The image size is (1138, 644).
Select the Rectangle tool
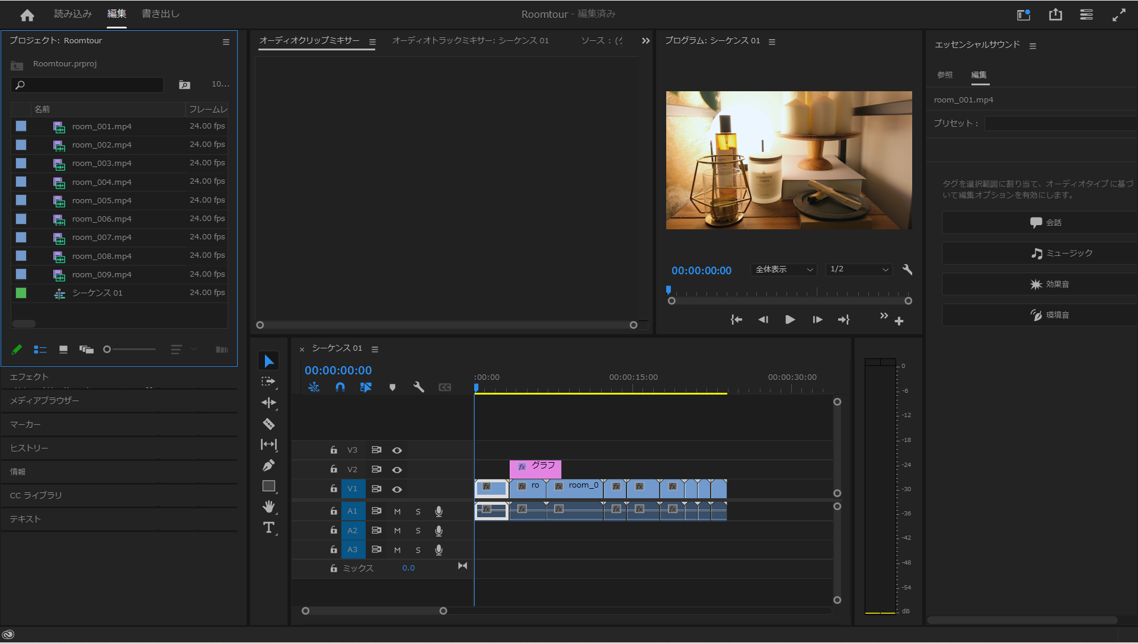click(269, 486)
